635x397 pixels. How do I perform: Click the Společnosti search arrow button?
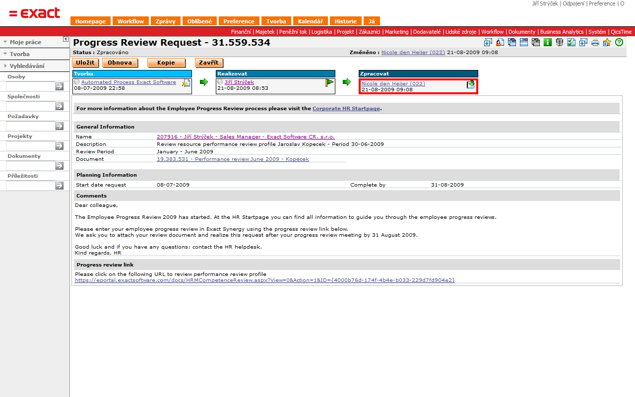60,106
